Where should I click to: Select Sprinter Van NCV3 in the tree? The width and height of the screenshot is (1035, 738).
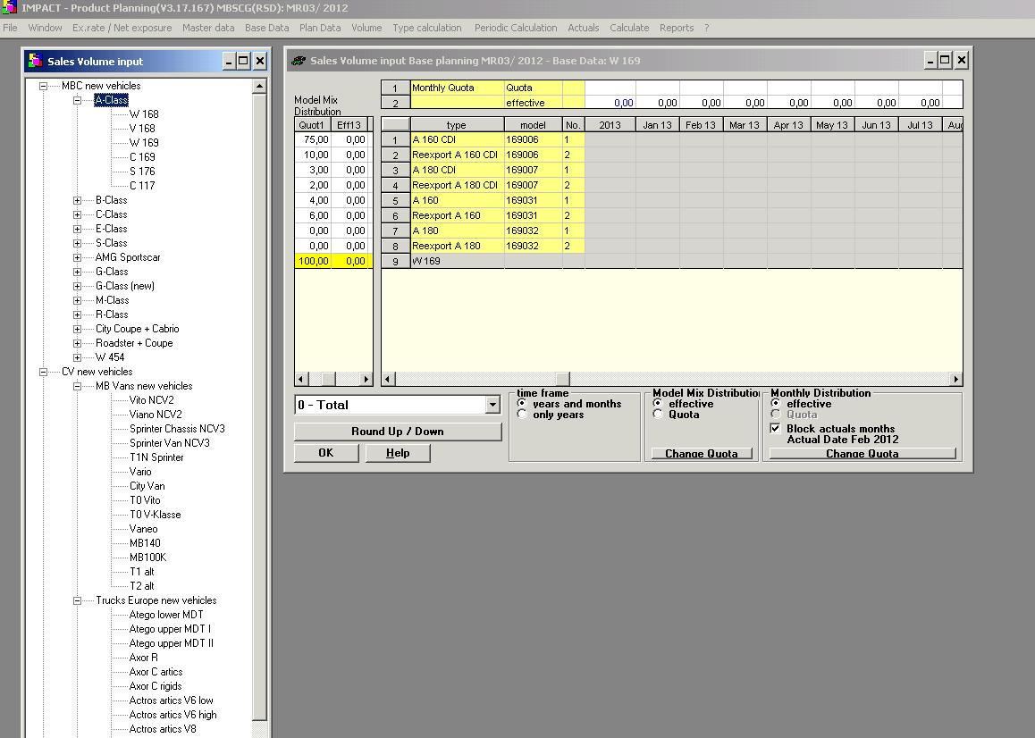coord(170,443)
